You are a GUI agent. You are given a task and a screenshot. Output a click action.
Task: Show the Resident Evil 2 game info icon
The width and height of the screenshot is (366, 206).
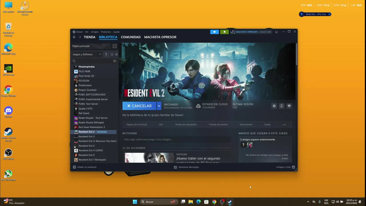coord(282,106)
